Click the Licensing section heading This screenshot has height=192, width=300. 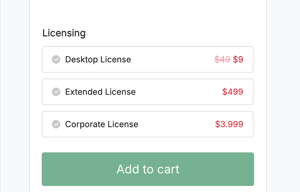(x=64, y=33)
